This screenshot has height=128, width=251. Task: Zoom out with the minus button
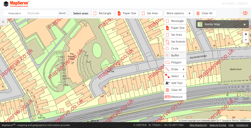pos(246,40)
